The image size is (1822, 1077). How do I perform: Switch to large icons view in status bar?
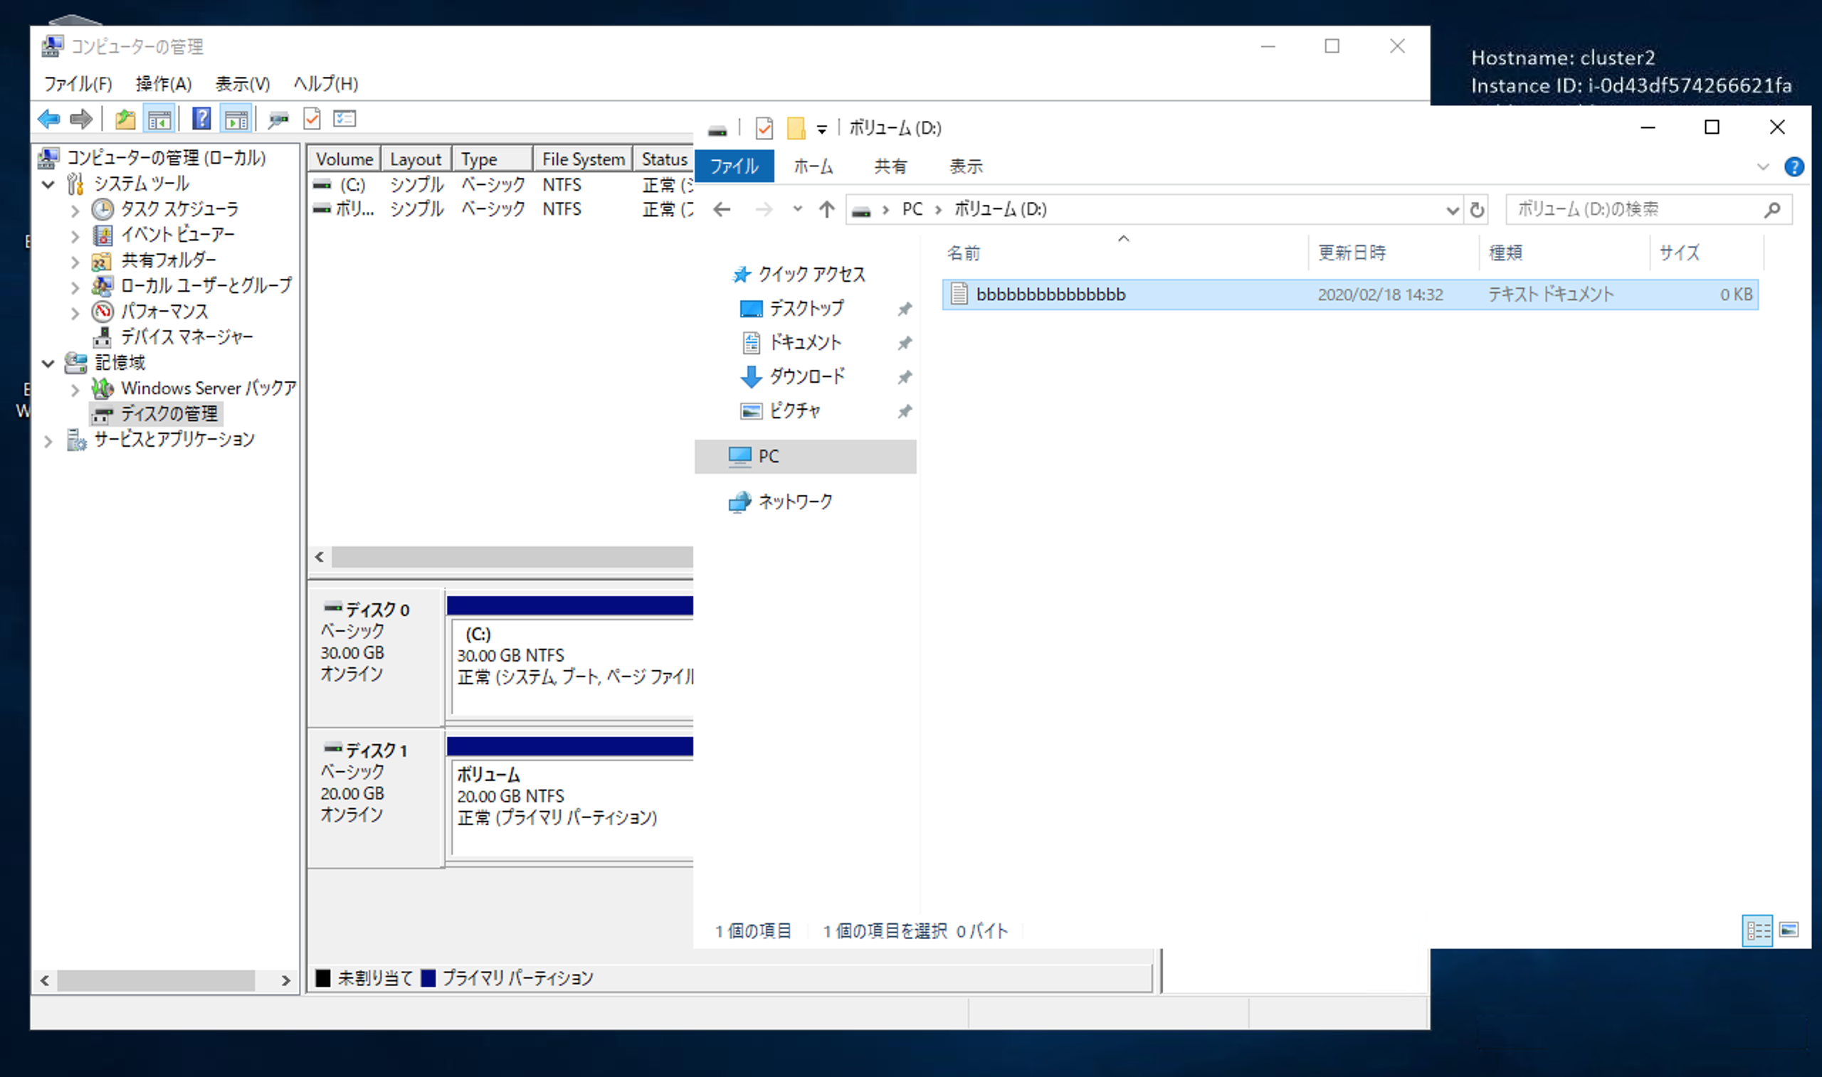1789,930
